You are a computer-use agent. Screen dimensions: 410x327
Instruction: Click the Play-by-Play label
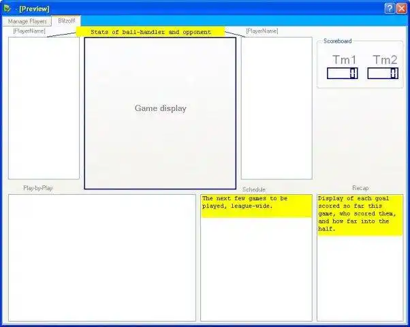click(38, 188)
